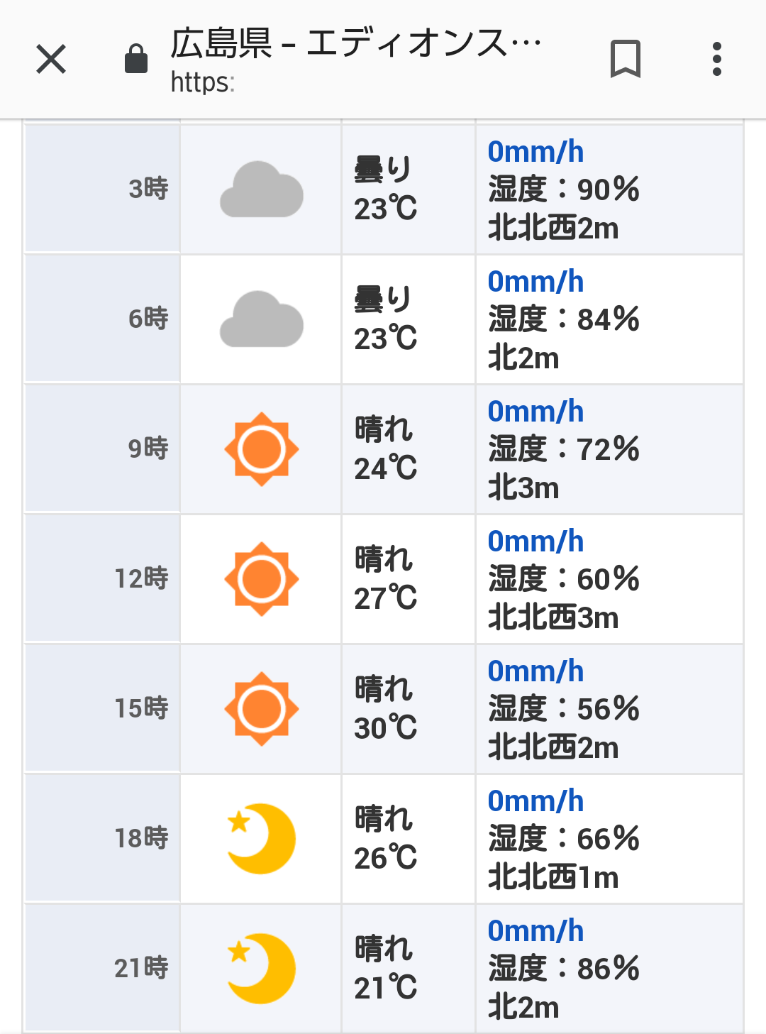Tap the page title 広島県 - エディオンス…
Image resolution: width=766 pixels, height=1034 pixels.
[x=355, y=43]
